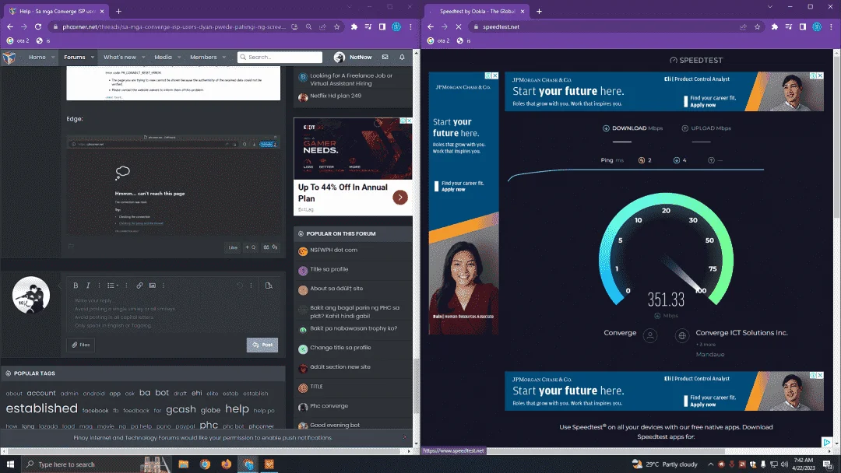
Task: Bookmark the phcorner thread with the star icon
Action: click(x=337, y=26)
